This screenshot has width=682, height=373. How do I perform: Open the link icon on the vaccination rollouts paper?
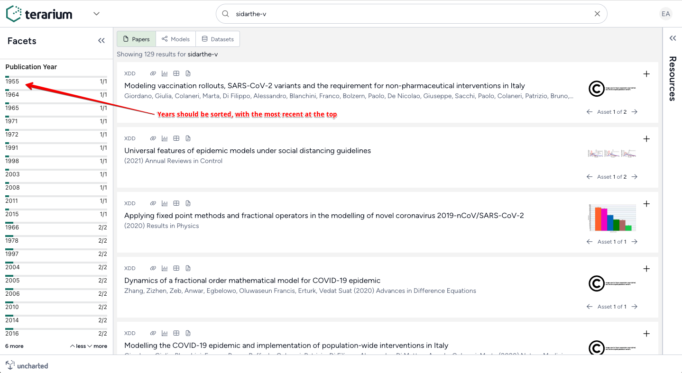pos(153,73)
